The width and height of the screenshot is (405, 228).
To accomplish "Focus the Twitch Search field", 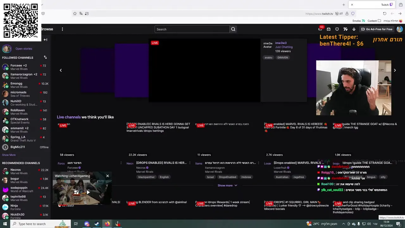I will 192,29.
